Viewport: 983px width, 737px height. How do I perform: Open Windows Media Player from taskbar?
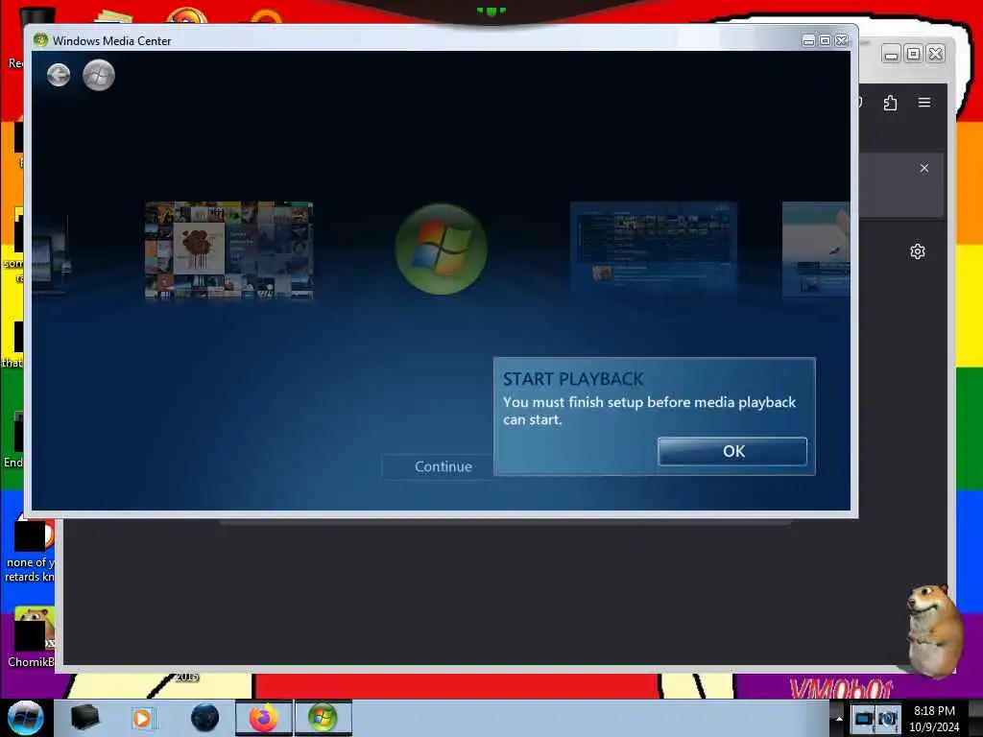tap(142, 718)
